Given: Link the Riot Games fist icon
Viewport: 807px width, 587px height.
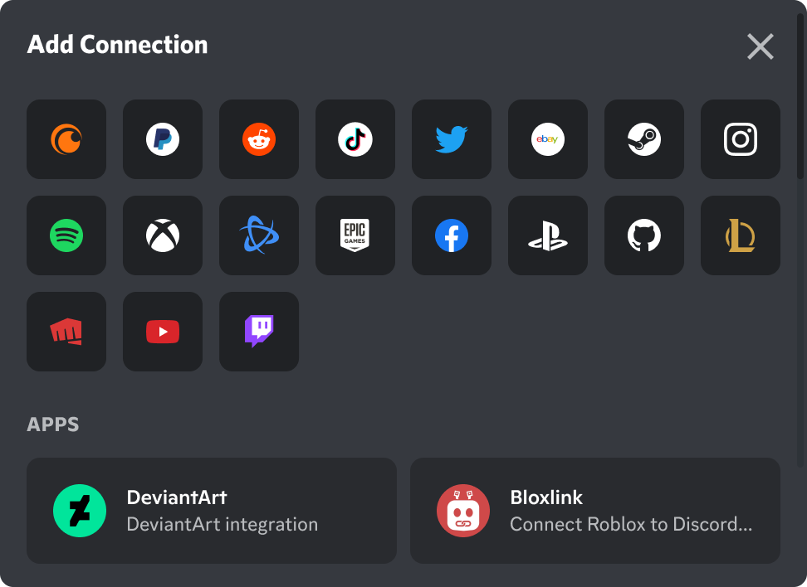Looking at the screenshot, I should click(x=66, y=332).
